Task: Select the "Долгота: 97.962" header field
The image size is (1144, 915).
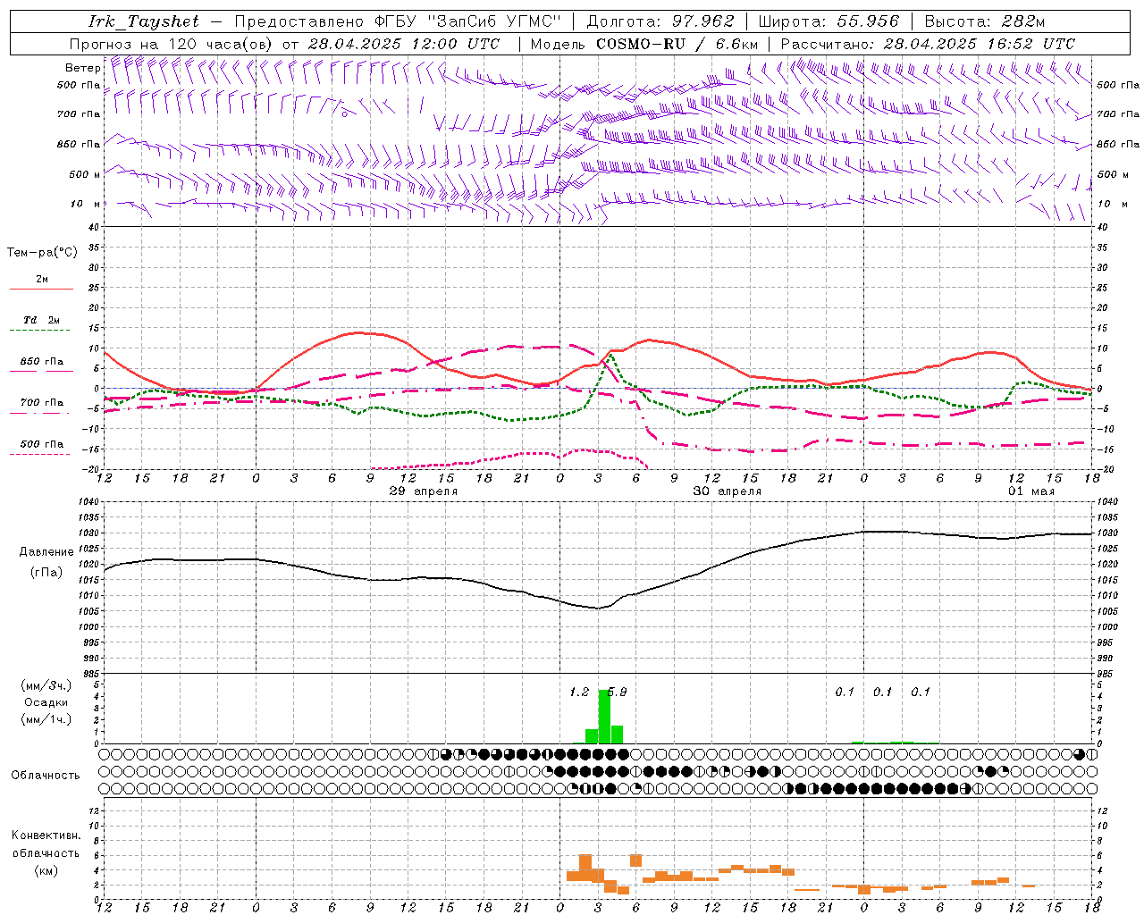Action: pyautogui.click(x=660, y=21)
